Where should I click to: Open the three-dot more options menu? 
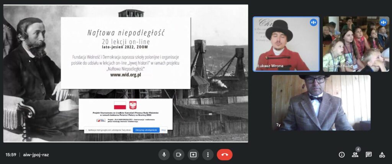208,154
